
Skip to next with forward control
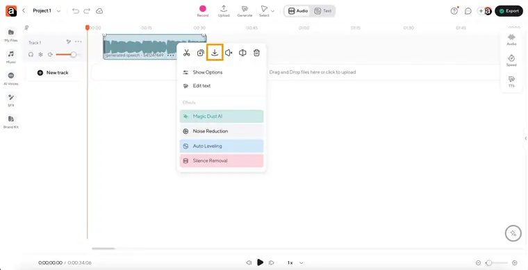point(272,262)
